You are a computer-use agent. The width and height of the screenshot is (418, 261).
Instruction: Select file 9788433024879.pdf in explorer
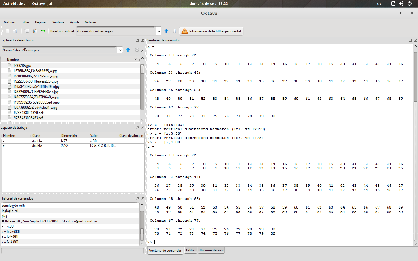click(x=28, y=113)
